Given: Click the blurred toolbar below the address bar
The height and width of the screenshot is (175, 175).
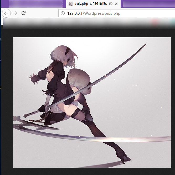Looking at the screenshot, I should pyautogui.click(x=79, y=23).
